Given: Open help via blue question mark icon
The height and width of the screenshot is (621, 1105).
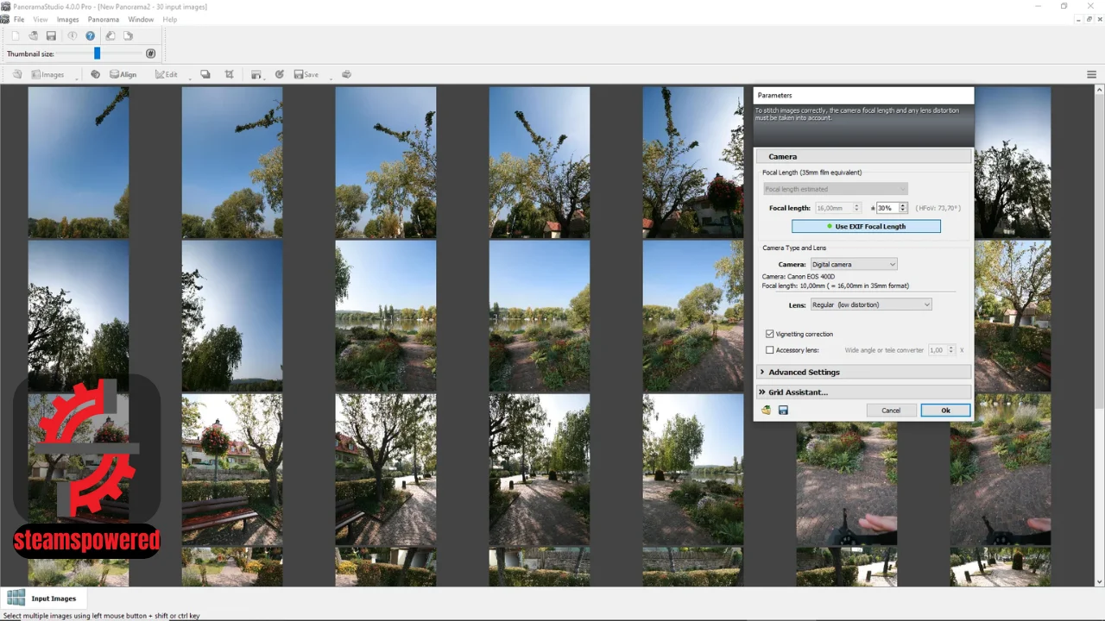Looking at the screenshot, I should (x=90, y=36).
